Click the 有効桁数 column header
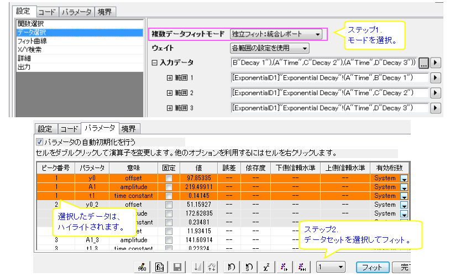The width and height of the screenshot is (450, 277). (389, 168)
